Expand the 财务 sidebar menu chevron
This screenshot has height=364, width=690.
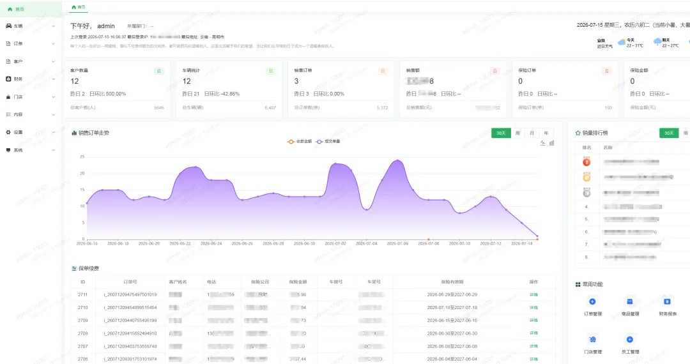[x=53, y=79]
